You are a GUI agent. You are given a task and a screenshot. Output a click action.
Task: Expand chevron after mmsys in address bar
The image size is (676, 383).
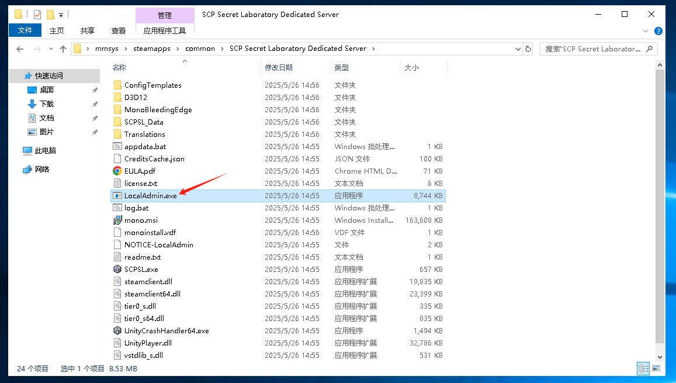(126, 49)
